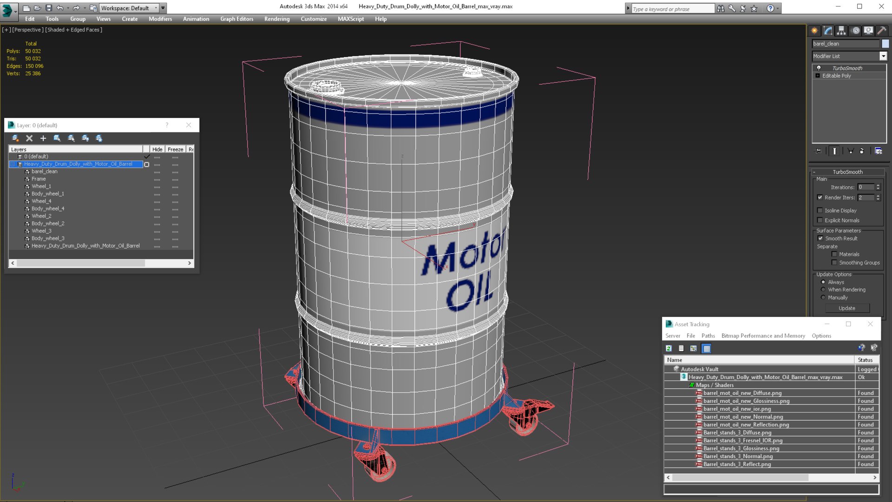Open Bitmap Performance and Memory menu
The image size is (892, 502).
(763, 336)
